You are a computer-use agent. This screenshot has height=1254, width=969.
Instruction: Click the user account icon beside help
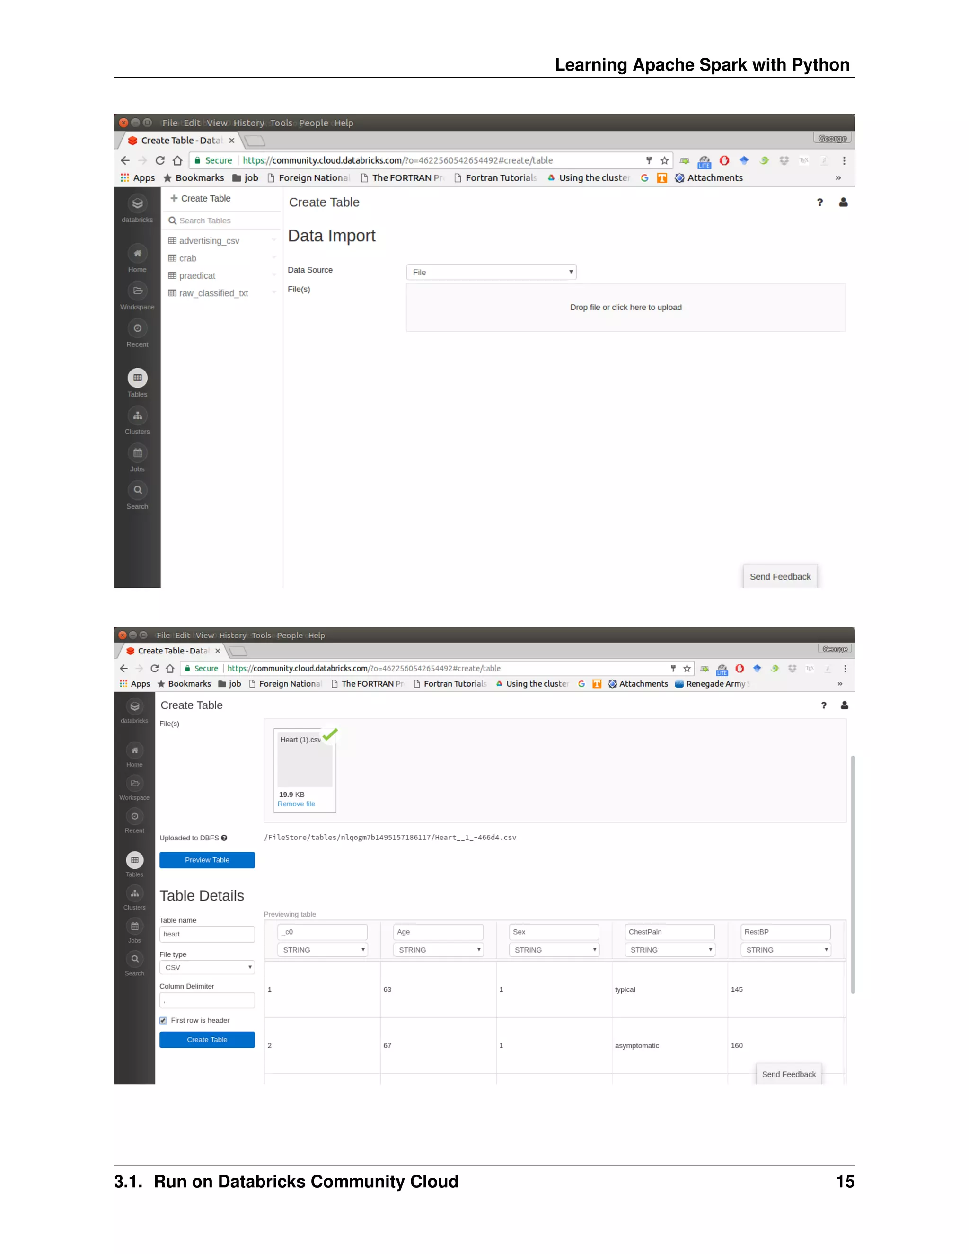(x=843, y=202)
